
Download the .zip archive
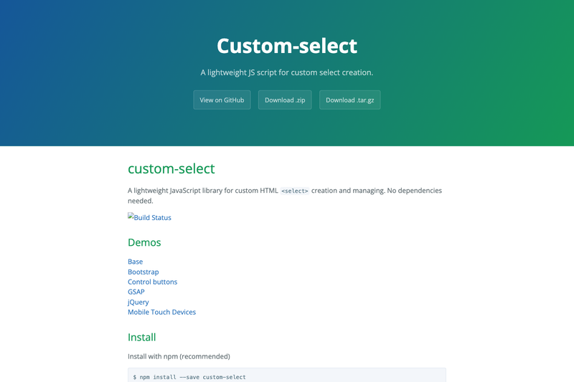point(285,100)
